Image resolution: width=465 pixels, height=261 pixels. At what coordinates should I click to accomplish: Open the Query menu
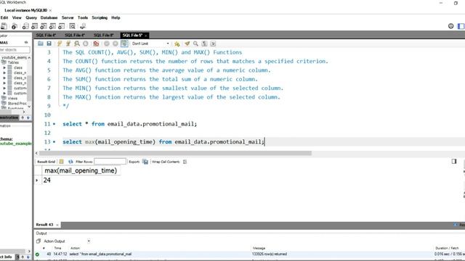pyautogui.click(x=31, y=17)
